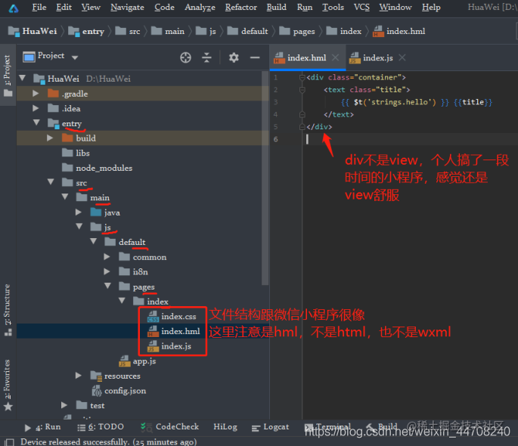Click the Run play icon in bottom bar

(28, 428)
